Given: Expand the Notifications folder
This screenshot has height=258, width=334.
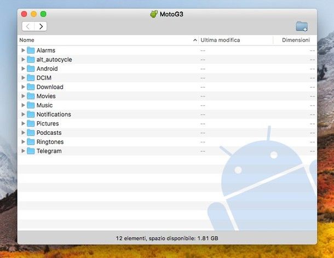Looking at the screenshot, I should click(23, 114).
